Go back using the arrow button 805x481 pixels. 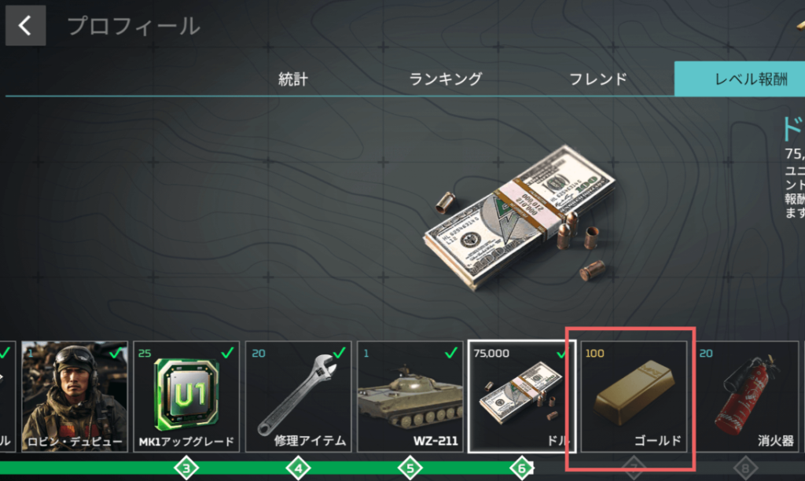(x=25, y=26)
